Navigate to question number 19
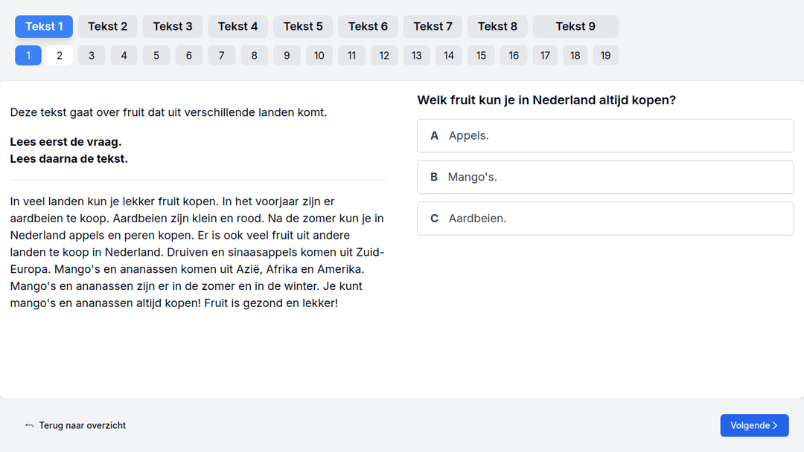The image size is (804, 452). pyautogui.click(x=605, y=56)
